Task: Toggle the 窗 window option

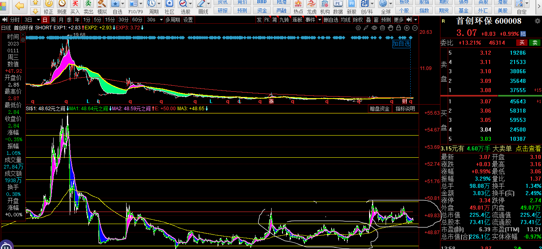Action: pos(376,20)
